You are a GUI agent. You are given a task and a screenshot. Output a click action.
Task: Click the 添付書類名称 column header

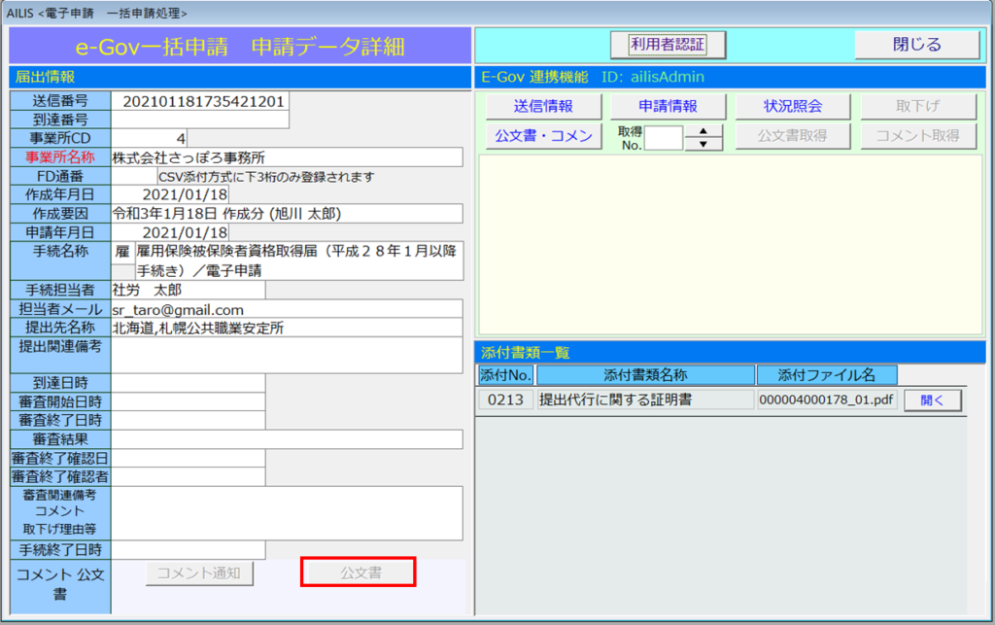pos(645,375)
